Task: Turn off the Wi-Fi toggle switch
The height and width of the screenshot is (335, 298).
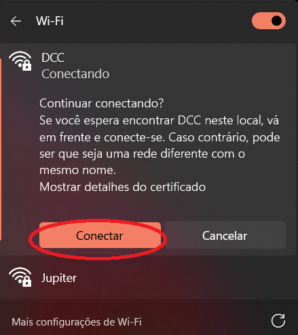Action: point(269,21)
